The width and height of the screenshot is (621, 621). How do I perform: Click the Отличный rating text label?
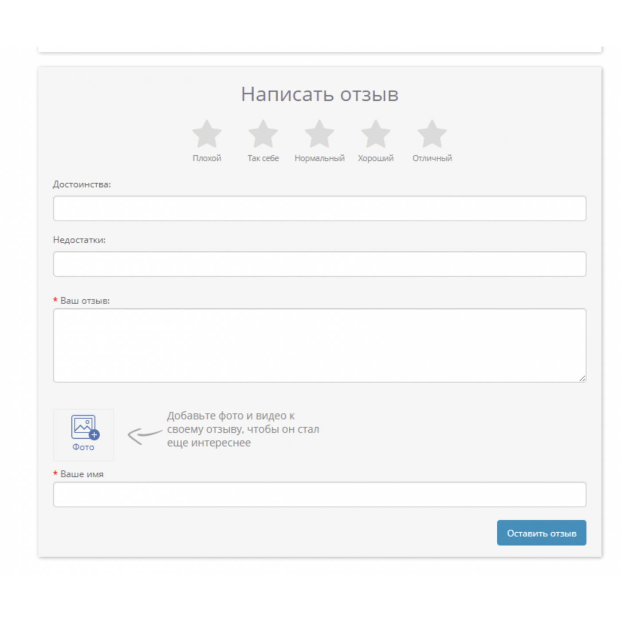432,158
